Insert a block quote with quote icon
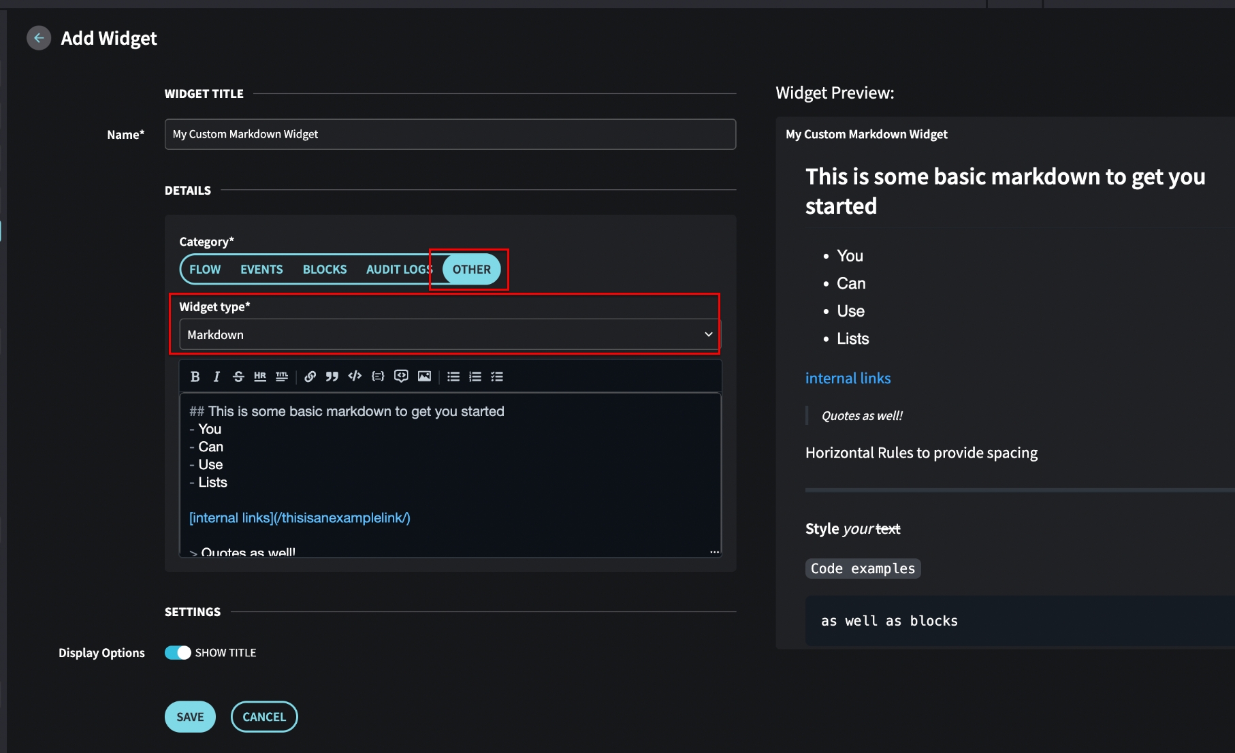Image resolution: width=1235 pixels, height=753 pixels. 332,376
